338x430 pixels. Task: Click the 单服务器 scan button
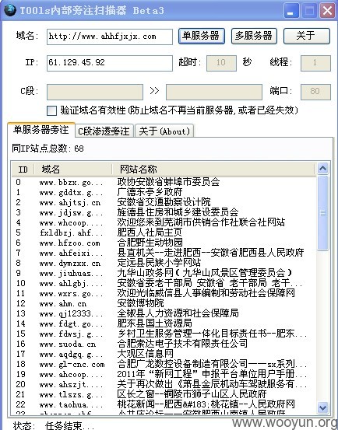202,36
